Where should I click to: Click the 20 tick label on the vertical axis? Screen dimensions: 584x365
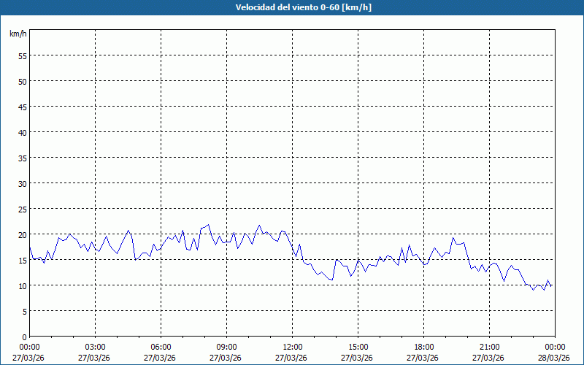coord(22,234)
